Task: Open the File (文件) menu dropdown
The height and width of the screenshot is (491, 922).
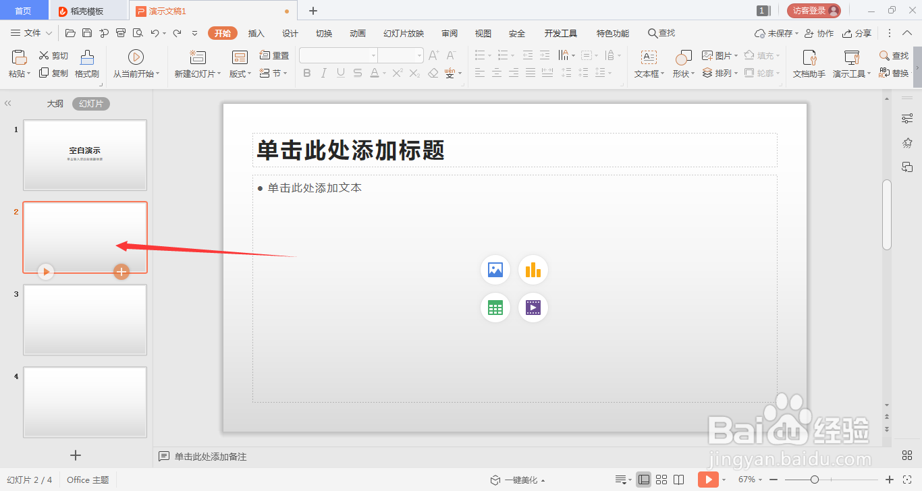Action: (32, 33)
